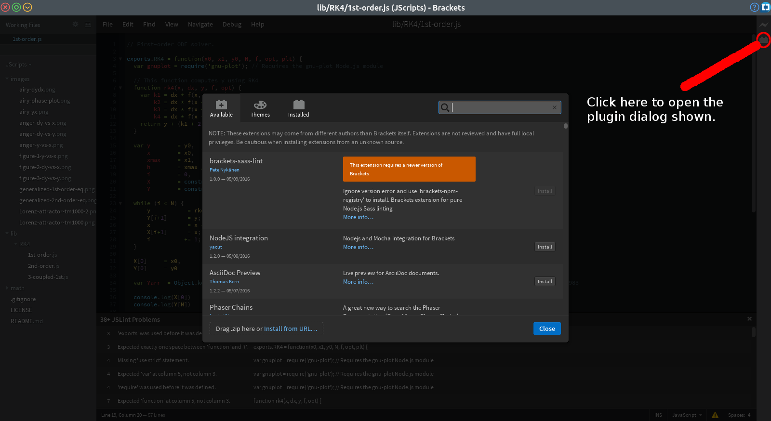The height and width of the screenshot is (421, 771).
Task: Toggle the INS insert mode indicator
Action: point(658,415)
